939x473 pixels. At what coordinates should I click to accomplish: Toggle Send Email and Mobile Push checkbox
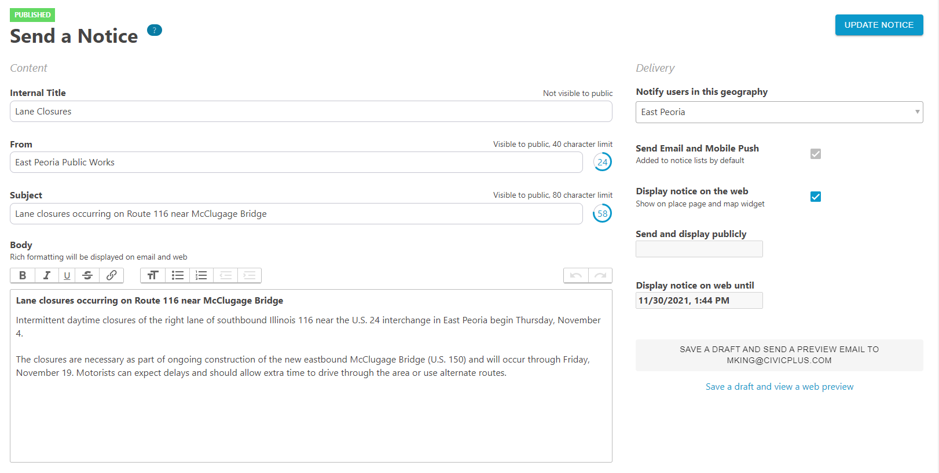(x=816, y=154)
